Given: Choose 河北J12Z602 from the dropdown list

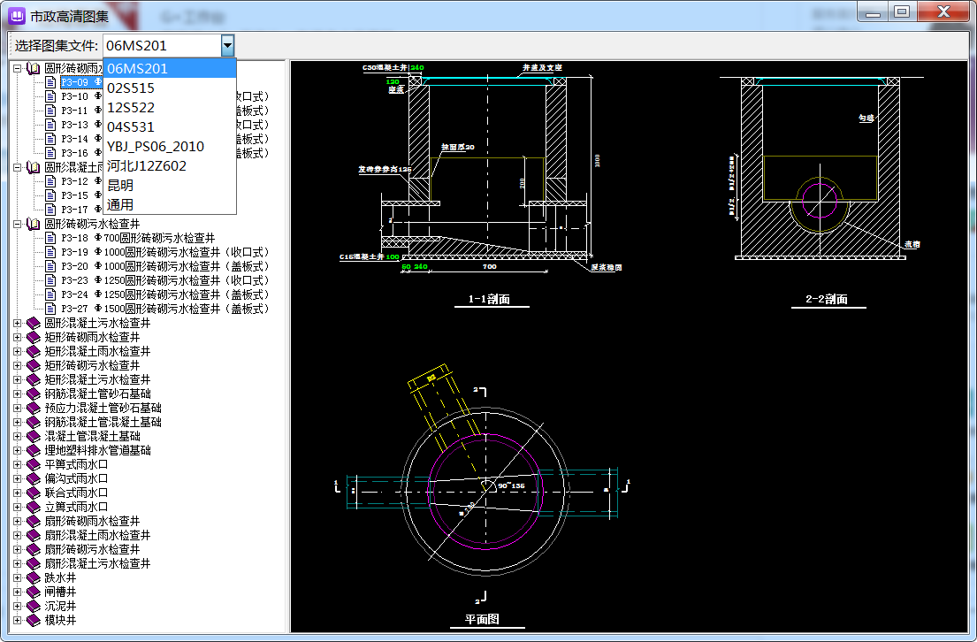Looking at the screenshot, I should coord(170,165).
